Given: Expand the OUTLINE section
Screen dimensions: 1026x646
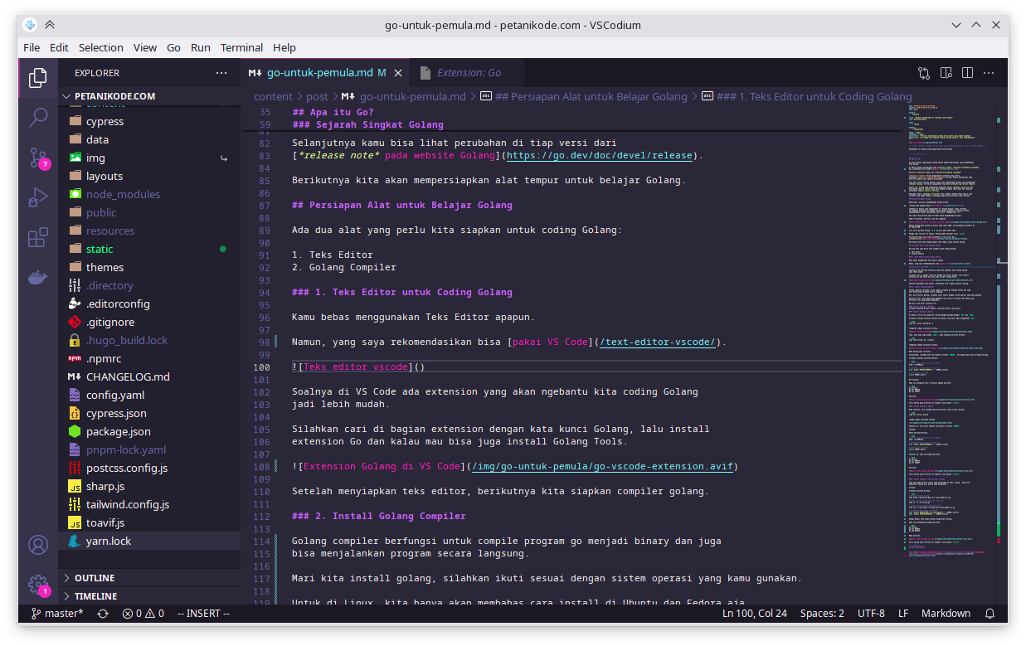Looking at the screenshot, I should pos(149,578).
